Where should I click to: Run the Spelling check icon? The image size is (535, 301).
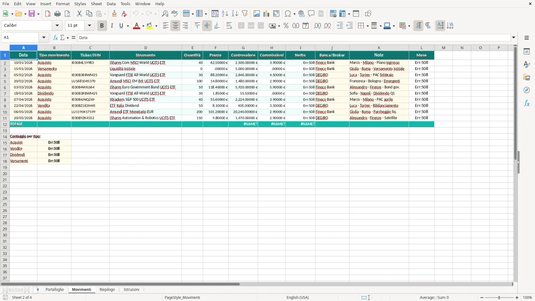coord(175,14)
